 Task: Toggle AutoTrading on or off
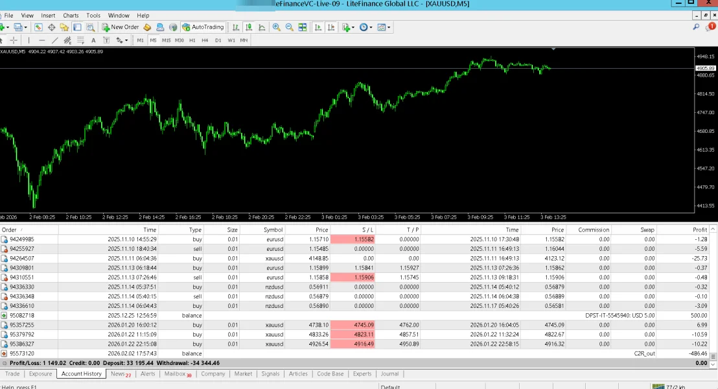(203, 27)
